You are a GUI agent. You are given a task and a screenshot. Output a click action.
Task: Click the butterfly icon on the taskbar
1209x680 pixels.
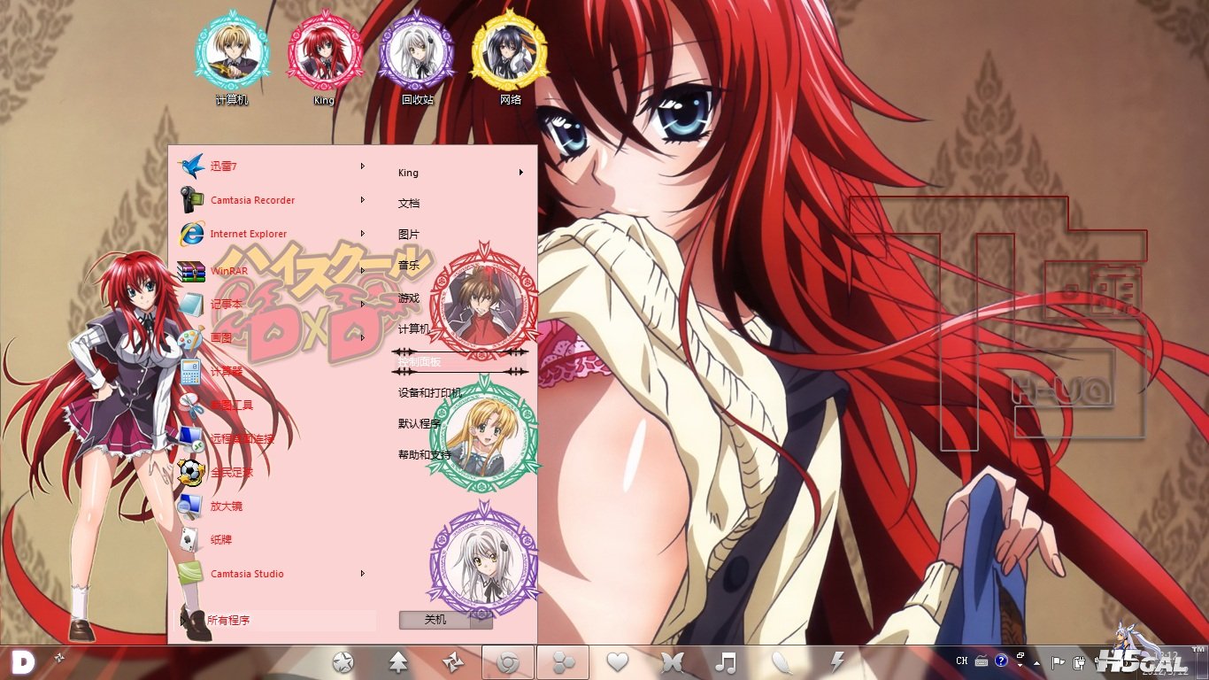click(673, 661)
